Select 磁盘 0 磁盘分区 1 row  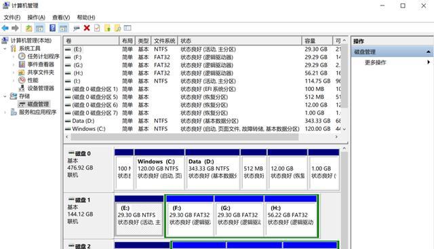click(202, 89)
